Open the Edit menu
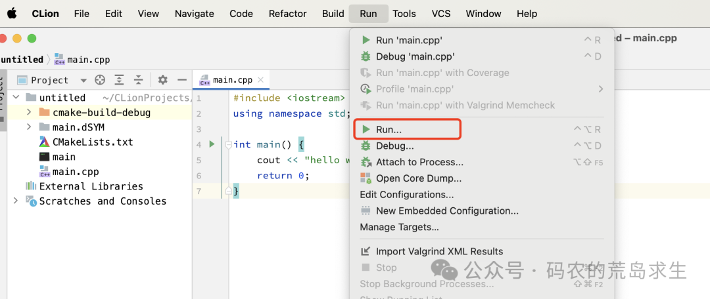 114,14
